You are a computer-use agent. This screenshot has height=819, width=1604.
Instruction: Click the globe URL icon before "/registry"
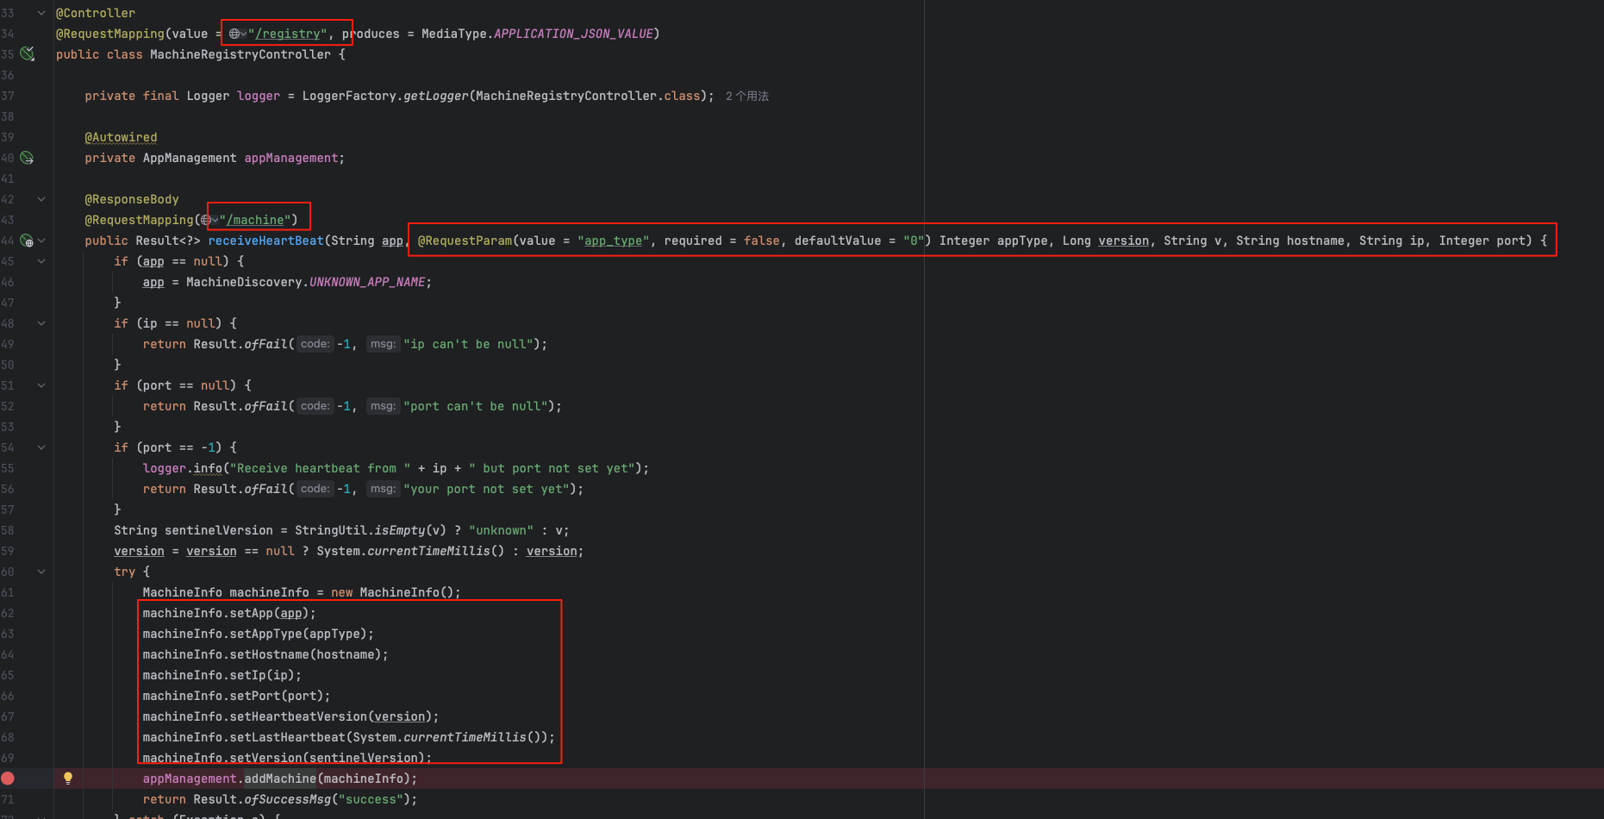(234, 34)
